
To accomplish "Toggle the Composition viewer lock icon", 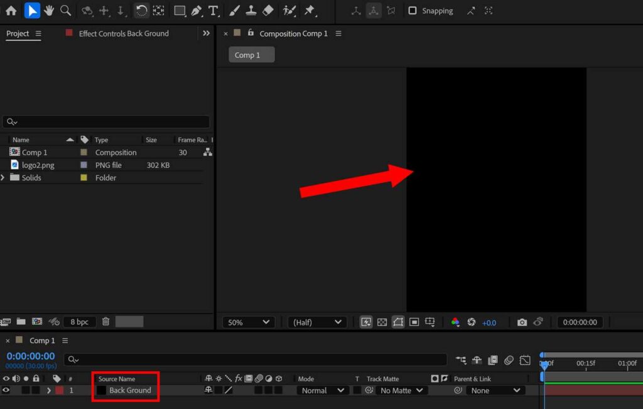I will [251, 33].
